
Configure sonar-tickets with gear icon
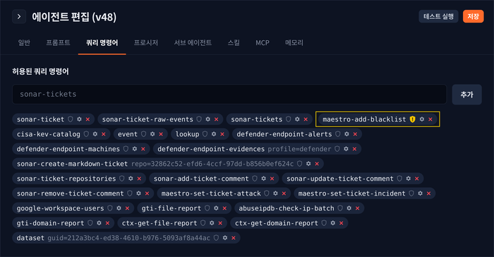(297, 119)
